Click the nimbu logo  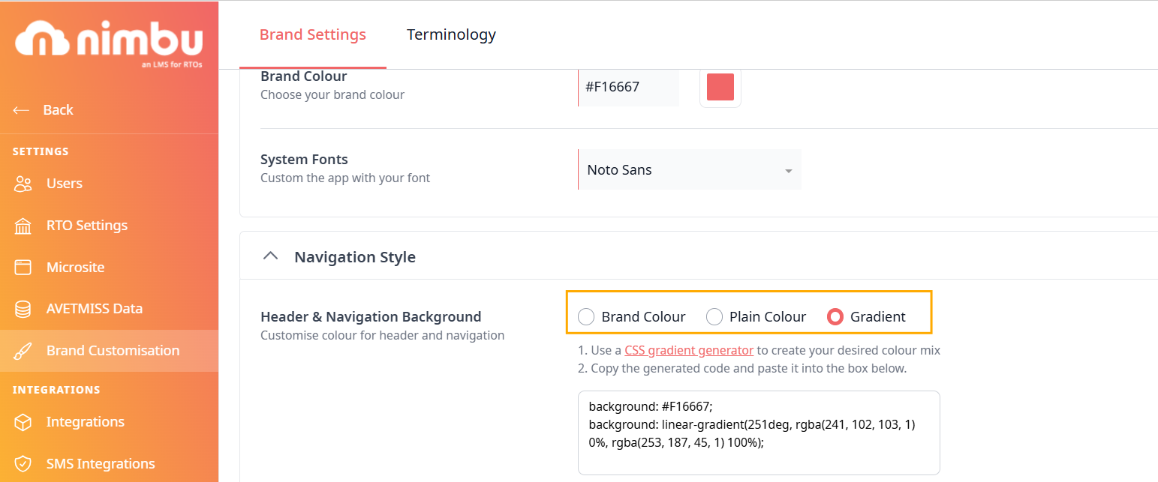(x=109, y=40)
